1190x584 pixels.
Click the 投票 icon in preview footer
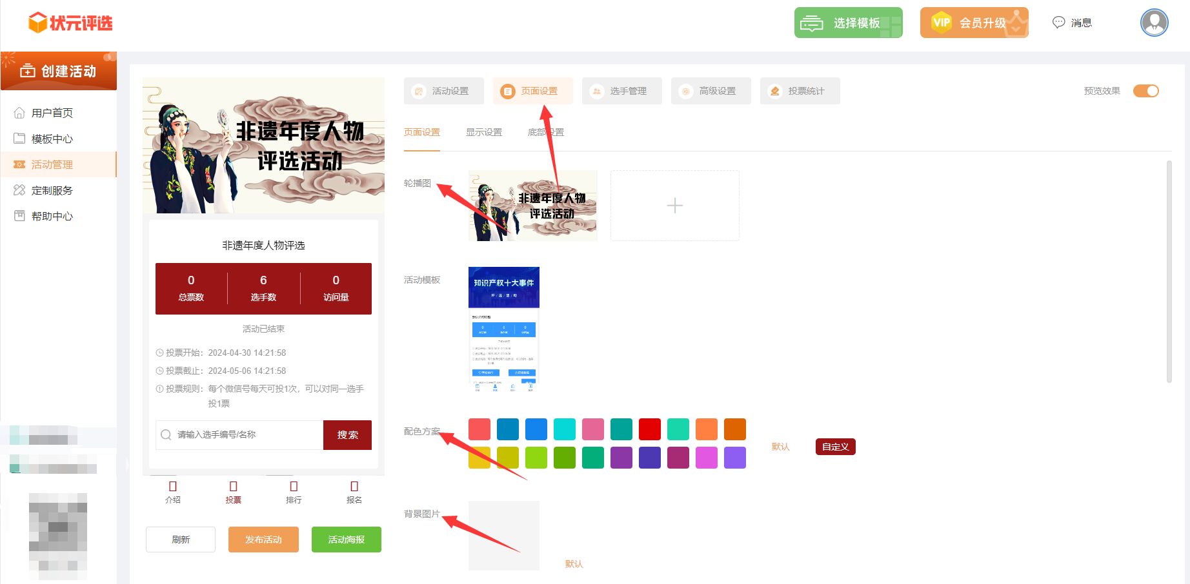click(233, 487)
